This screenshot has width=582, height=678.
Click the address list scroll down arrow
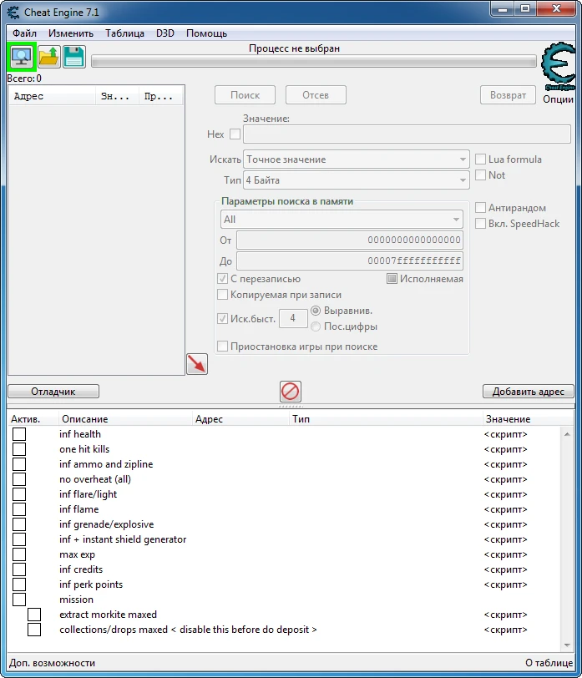click(567, 645)
